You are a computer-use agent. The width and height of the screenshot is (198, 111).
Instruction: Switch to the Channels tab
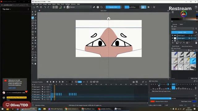(x=175, y=24)
